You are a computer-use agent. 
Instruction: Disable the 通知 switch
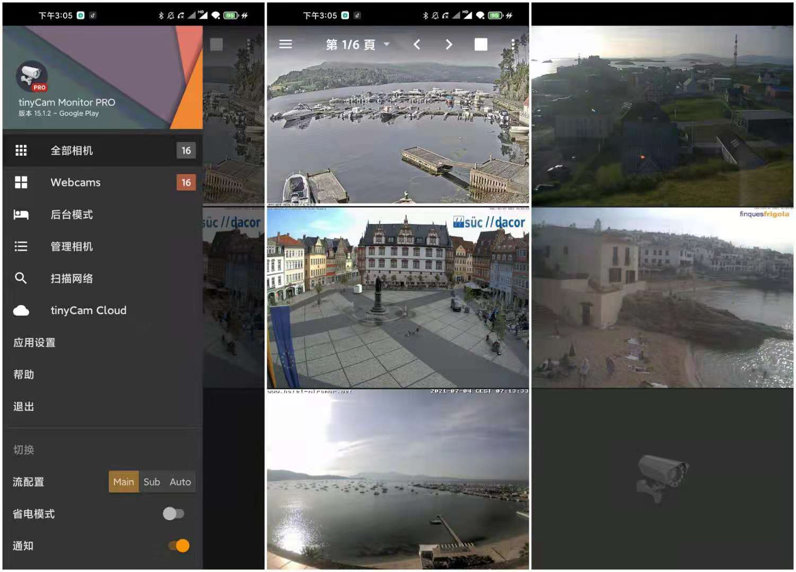[x=179, y=546]
